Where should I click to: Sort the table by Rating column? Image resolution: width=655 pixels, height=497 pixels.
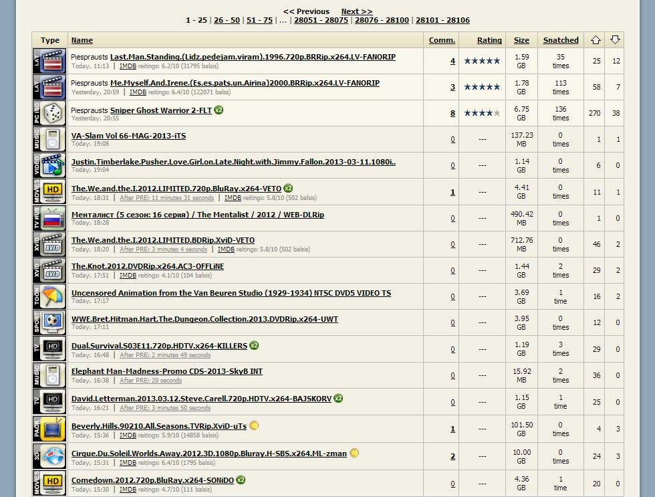489,40
